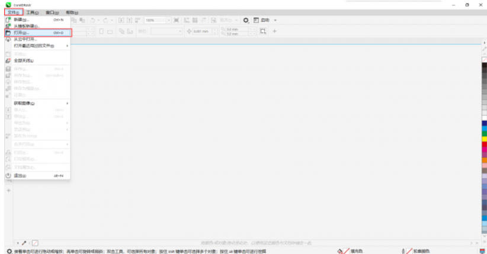Viewport: 487px width, 254px height.
Task: Click the plus icon at toolbox bottom
Action: point(9,190)
